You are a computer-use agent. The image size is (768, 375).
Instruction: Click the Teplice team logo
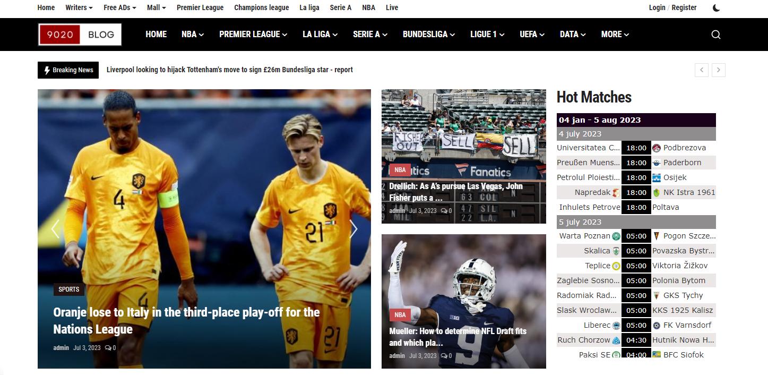(x=616, y=266)
